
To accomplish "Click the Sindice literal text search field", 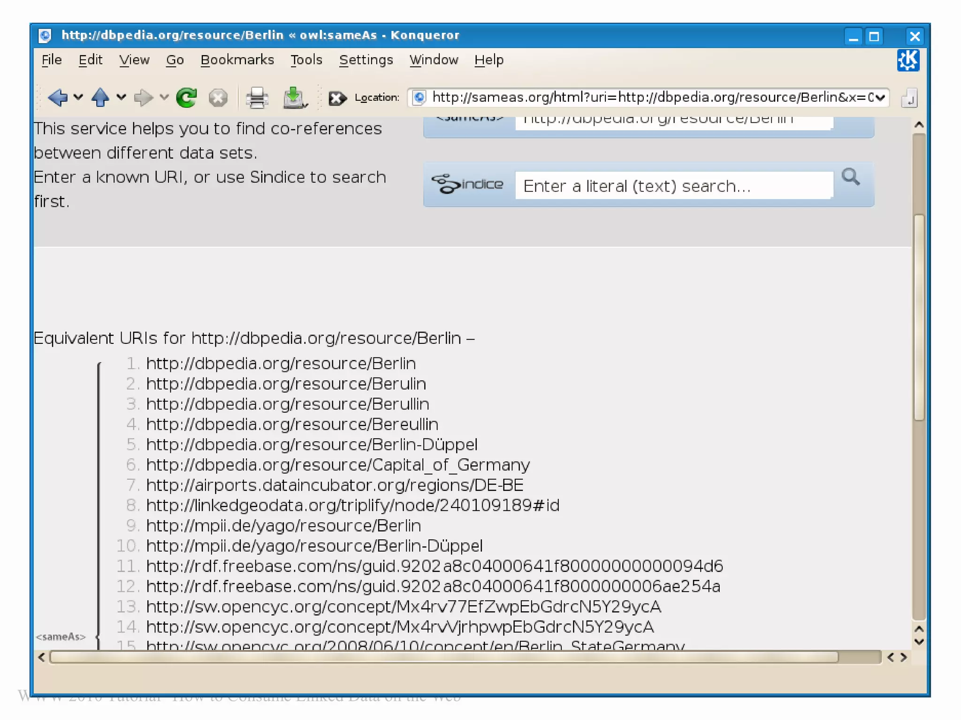I will coord(673,186).
